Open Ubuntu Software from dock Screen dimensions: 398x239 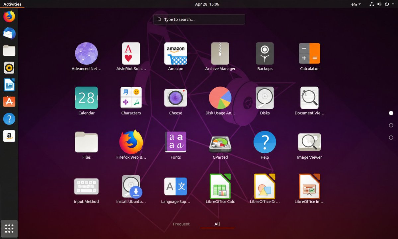pos(9,102)
